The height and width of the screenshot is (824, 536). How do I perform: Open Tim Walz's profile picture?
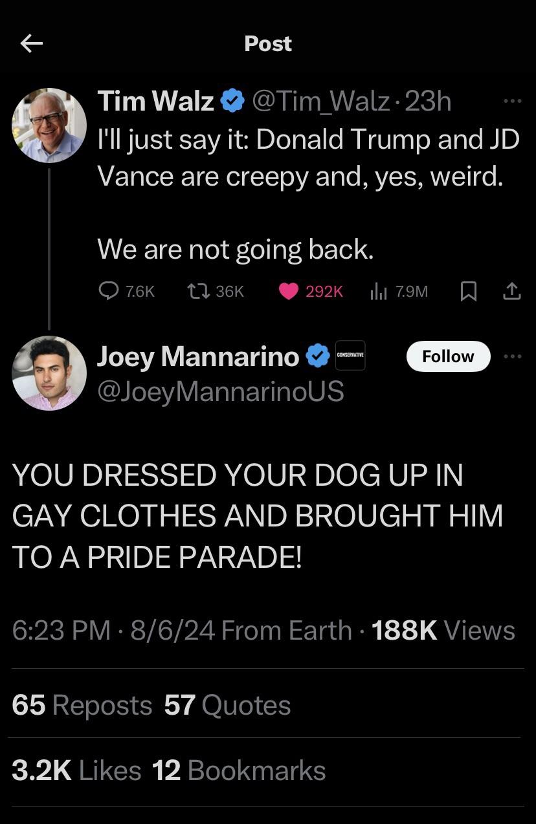(49, 124)
